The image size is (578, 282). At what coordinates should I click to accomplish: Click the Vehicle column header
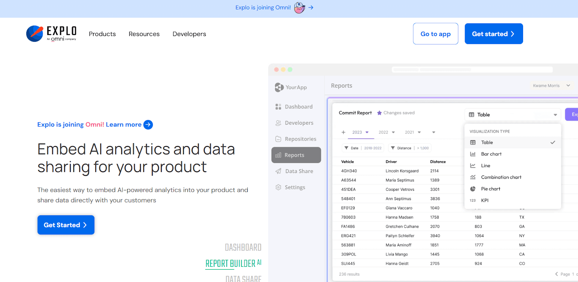pos(348,162)
